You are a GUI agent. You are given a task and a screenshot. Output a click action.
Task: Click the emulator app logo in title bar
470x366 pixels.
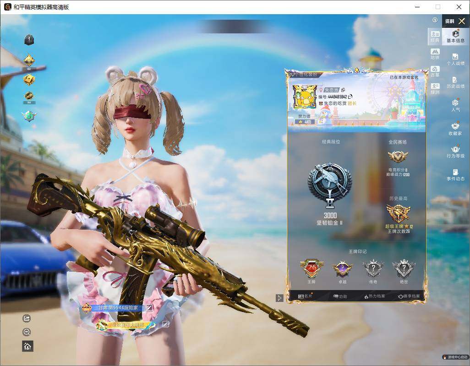(x=7, y=7)
